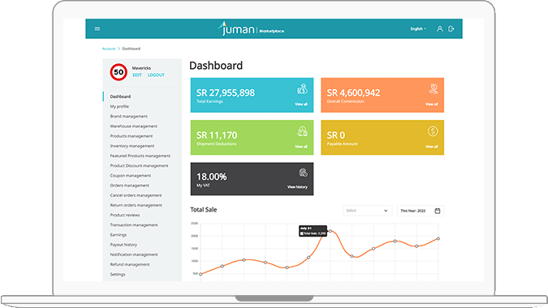Click View history on My VAT card
The width and height of the screenshot is (548, 308).
297,187
